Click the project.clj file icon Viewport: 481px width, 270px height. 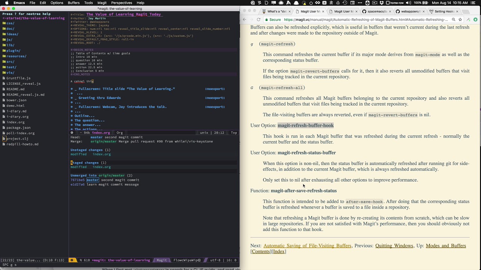coord(4,139)
